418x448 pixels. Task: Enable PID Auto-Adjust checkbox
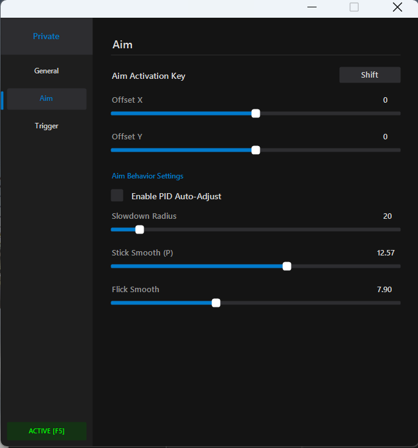(117, 196)
